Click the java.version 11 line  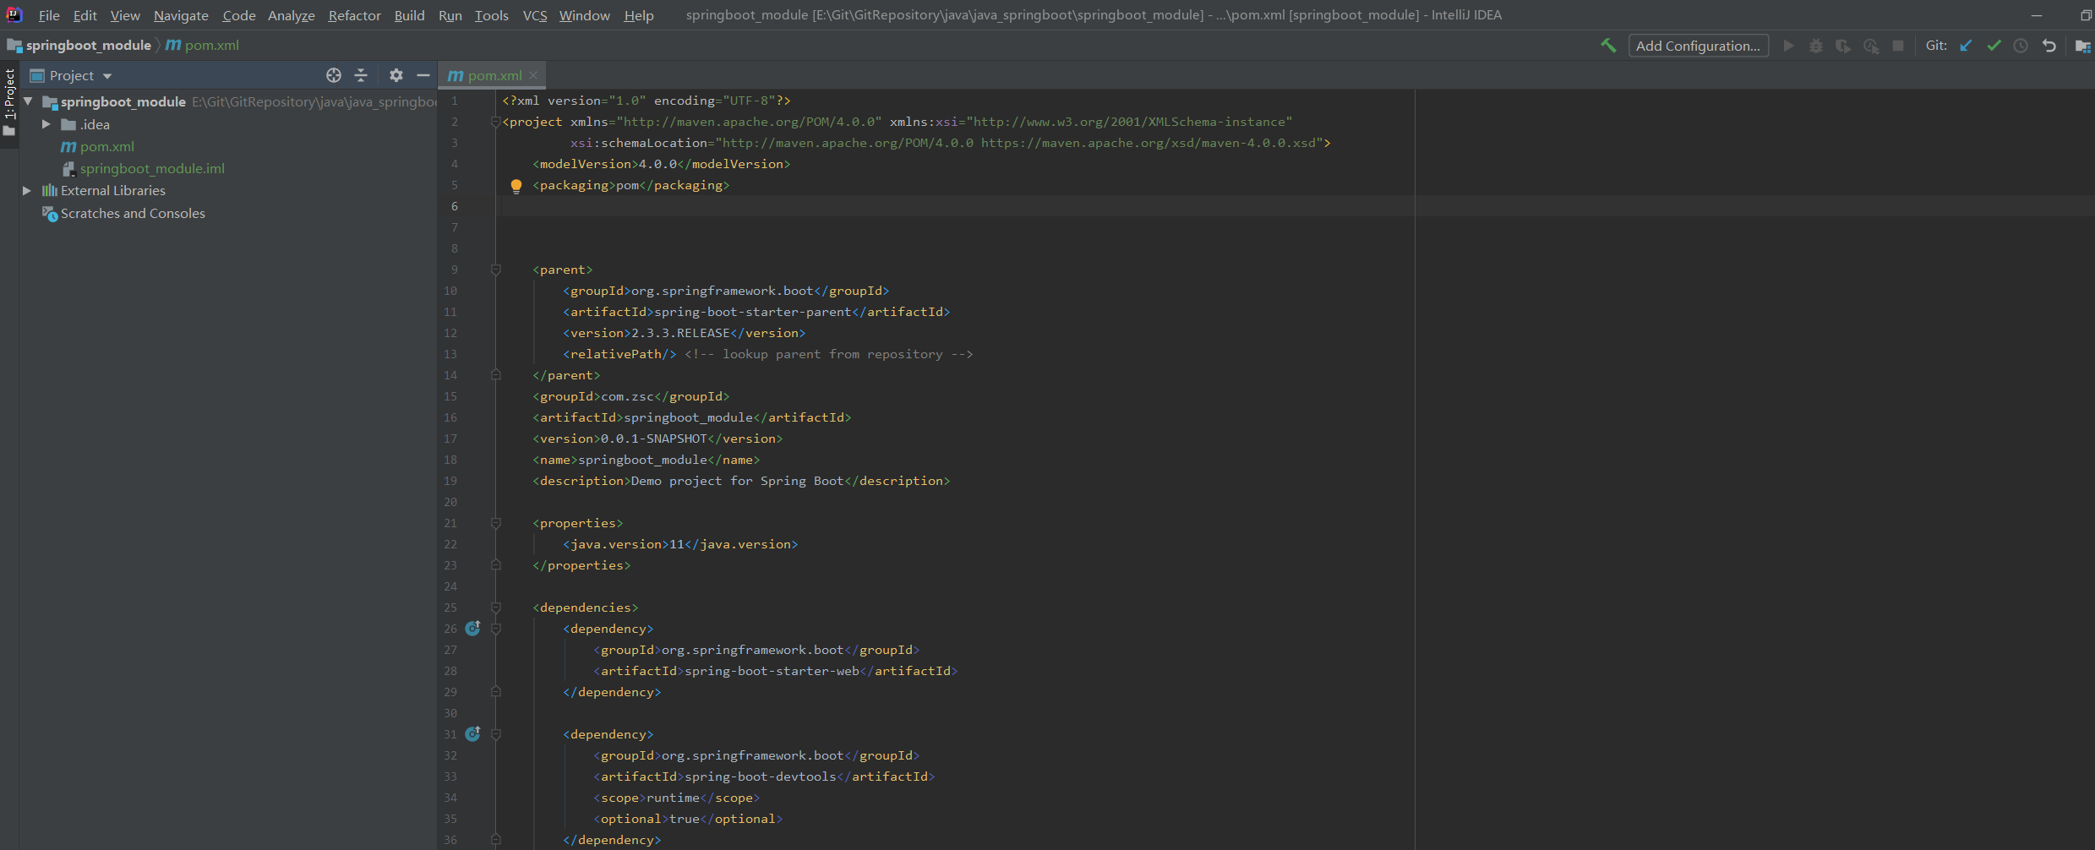pos(680,544)
